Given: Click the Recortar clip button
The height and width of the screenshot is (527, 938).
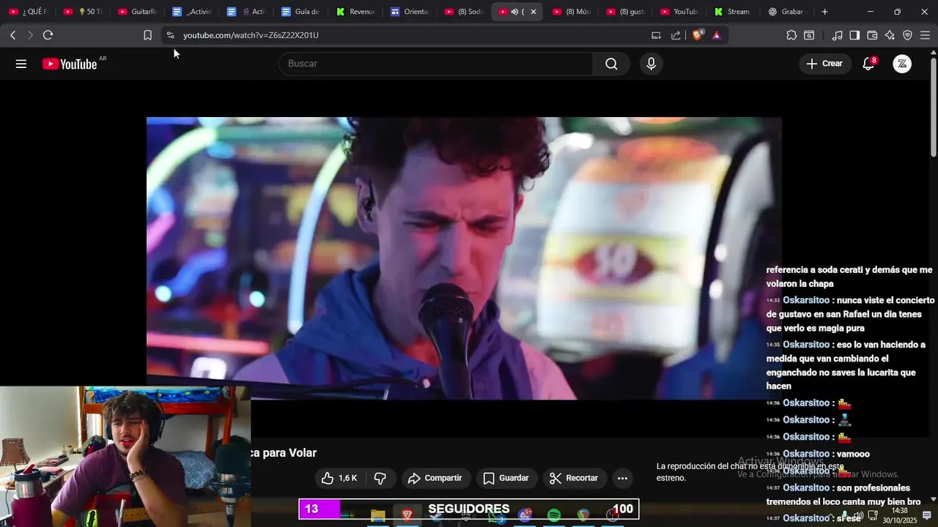Looking at the screenshot, I should (x=575, y=478).
